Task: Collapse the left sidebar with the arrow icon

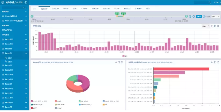Action: 26,2
